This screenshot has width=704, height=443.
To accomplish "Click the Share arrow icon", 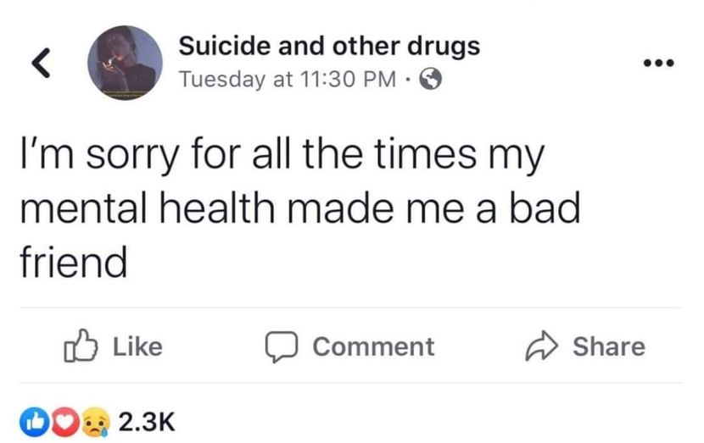I will (x=542, y=346).
